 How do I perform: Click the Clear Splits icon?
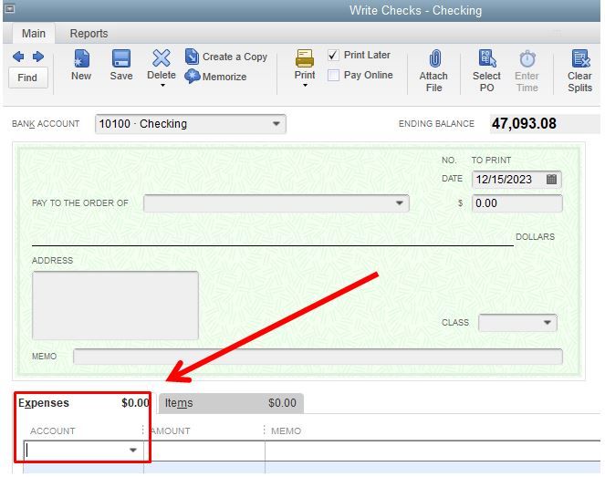coord(580,59)
